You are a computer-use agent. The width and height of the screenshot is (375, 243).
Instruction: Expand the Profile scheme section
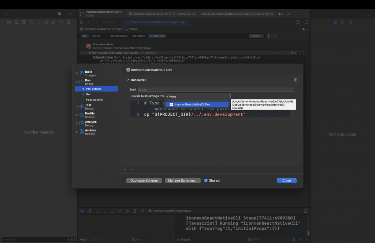77,115
